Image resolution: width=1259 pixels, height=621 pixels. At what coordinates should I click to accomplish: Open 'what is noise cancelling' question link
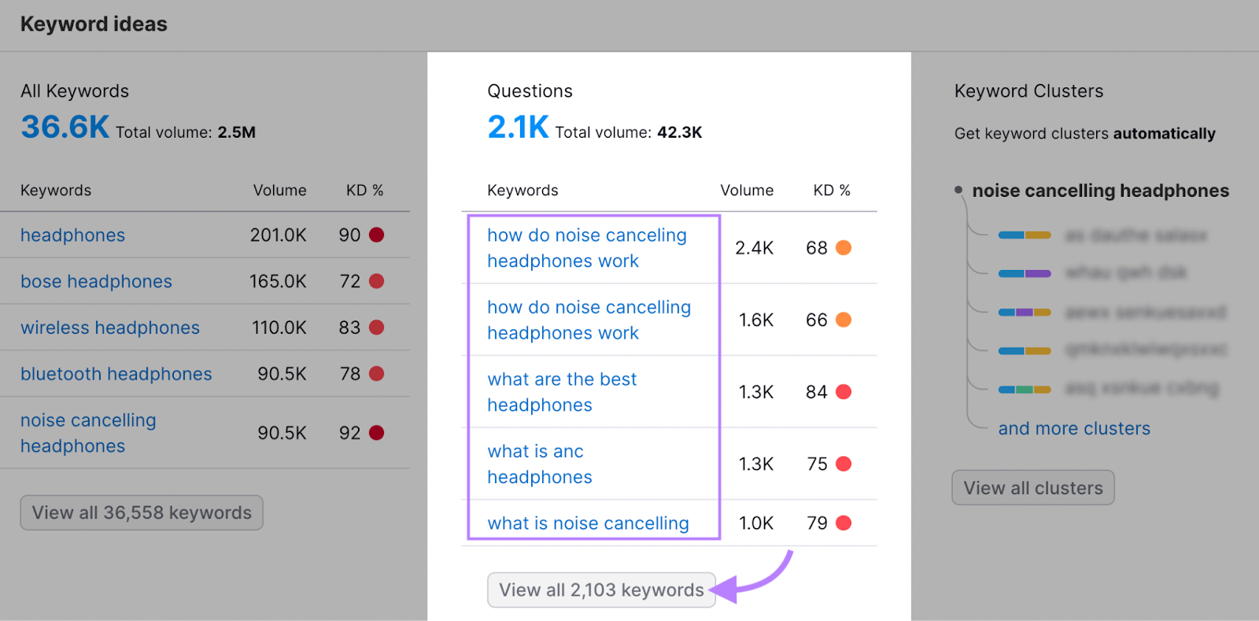pyautogui.click(x=588, y=523)
